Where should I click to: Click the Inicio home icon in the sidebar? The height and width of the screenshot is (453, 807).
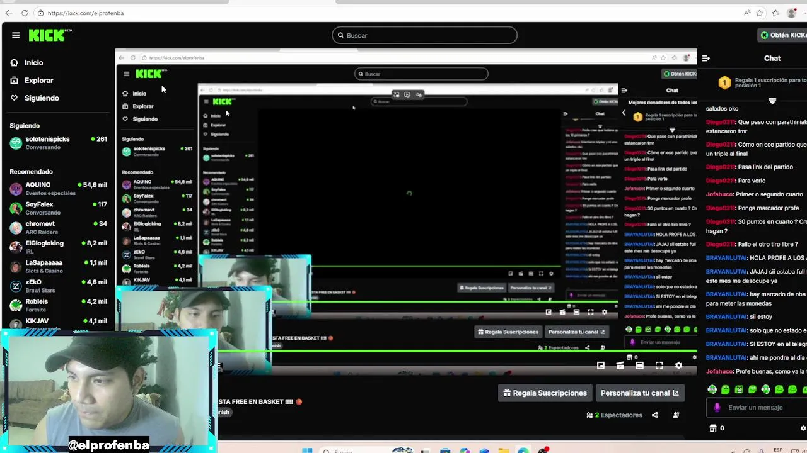(x=15, y=63)
